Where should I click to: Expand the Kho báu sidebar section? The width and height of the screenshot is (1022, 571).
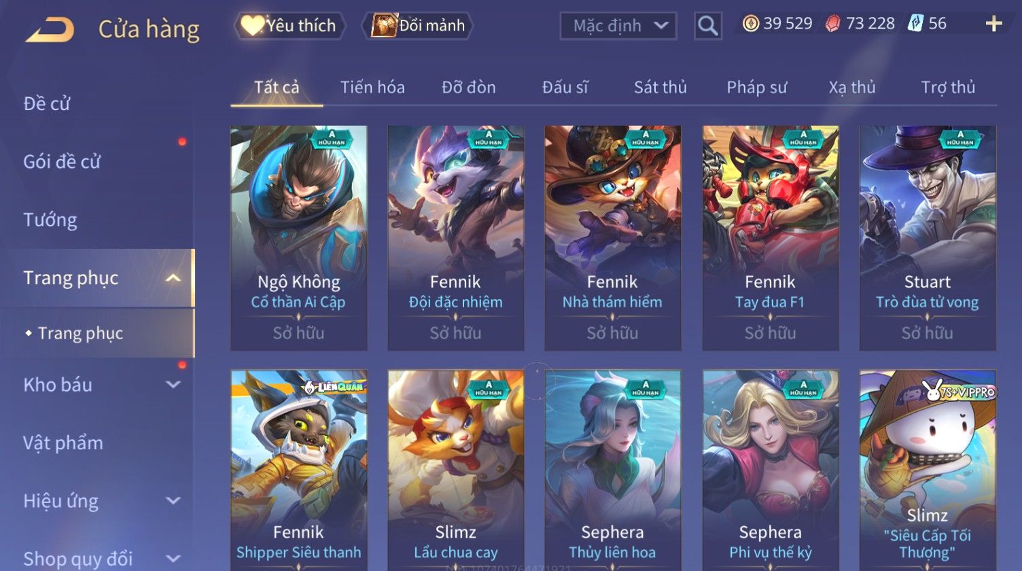173,385
